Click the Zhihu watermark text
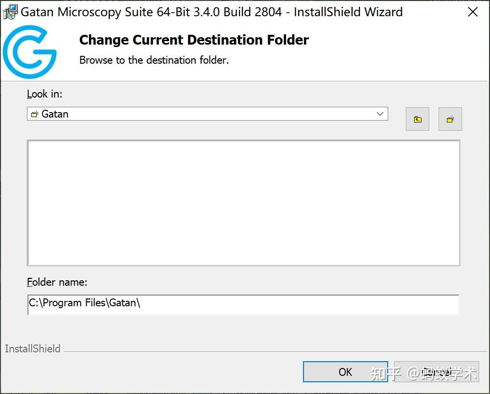Viewport: 490px width, 394px height. [x=424, y=374]
